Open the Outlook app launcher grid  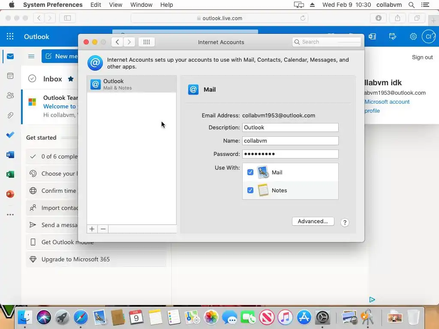[x=10, y=36]
